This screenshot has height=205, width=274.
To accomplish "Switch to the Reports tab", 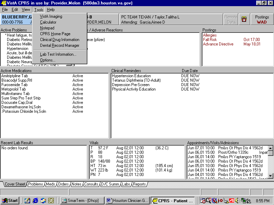I will (x=139, y=184).
